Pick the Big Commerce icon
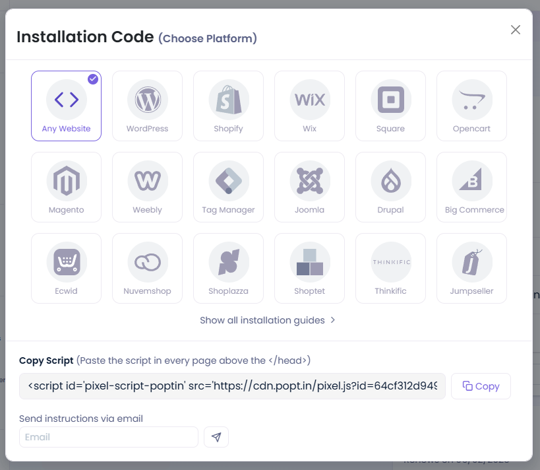 point(472,181)
